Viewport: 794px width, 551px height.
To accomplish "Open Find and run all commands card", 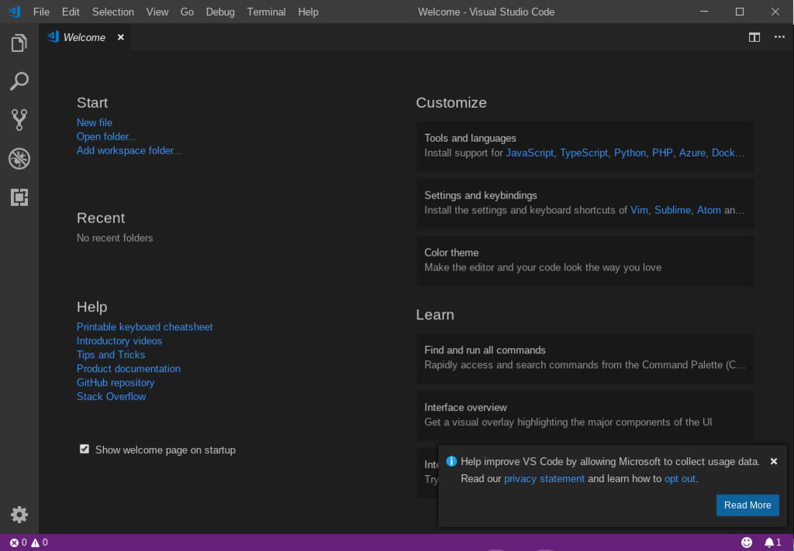I will coord(585,358).
